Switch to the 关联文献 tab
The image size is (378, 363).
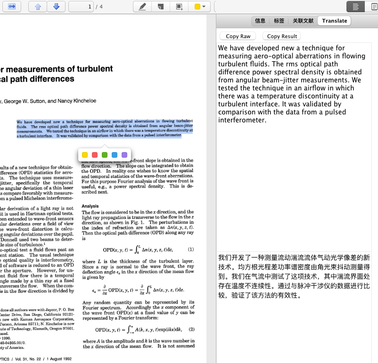(303, 21)
